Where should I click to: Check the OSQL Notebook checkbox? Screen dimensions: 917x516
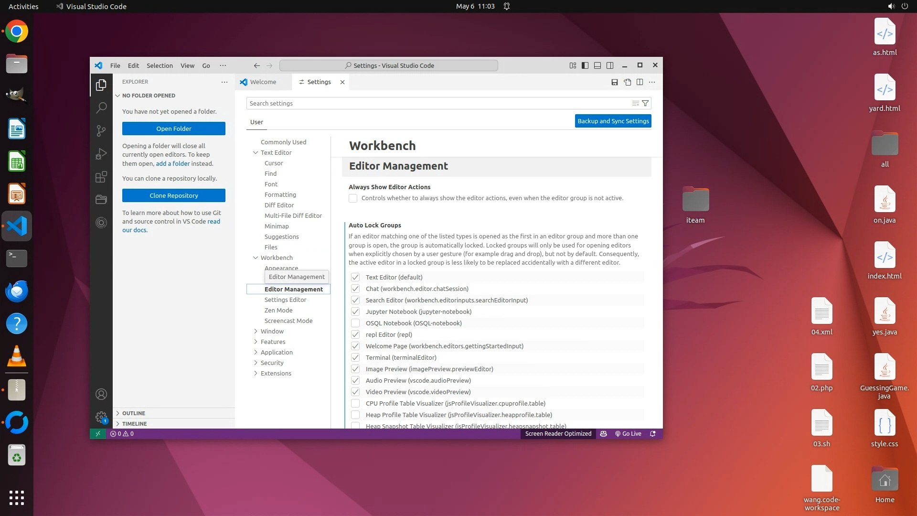(355, 323)
